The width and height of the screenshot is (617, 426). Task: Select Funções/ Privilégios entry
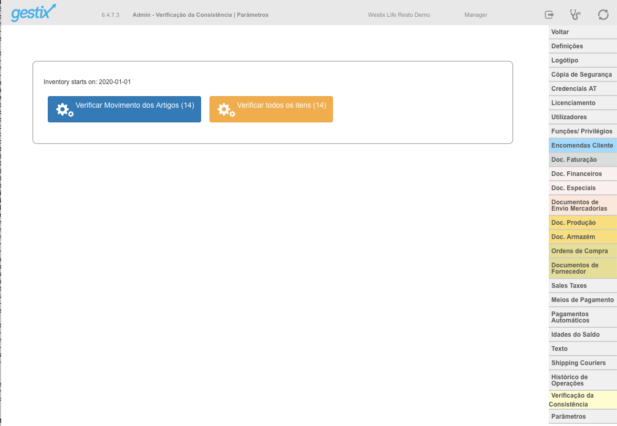tap(582, 131)
